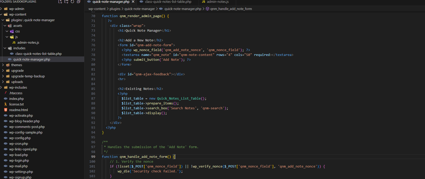Close the quick-note-manager.php tab
This screenshot has width=425, height=179.
pos(133,2)
